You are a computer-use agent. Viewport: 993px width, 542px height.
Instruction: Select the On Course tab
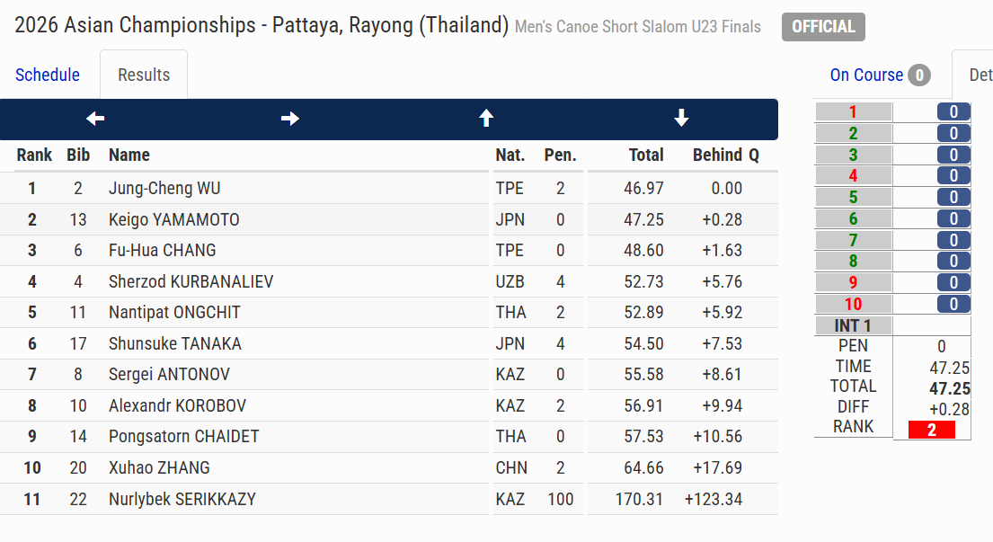click(866, 75)
